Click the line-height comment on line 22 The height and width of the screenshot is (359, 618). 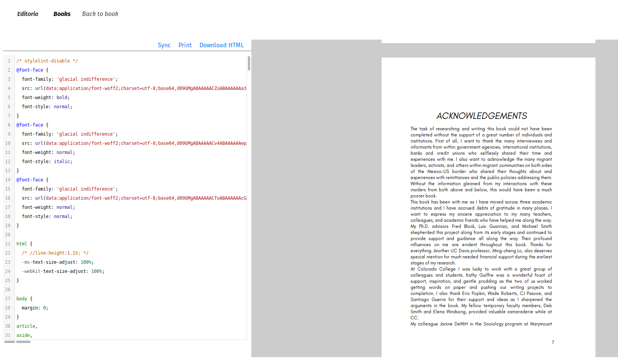point(55,253)
